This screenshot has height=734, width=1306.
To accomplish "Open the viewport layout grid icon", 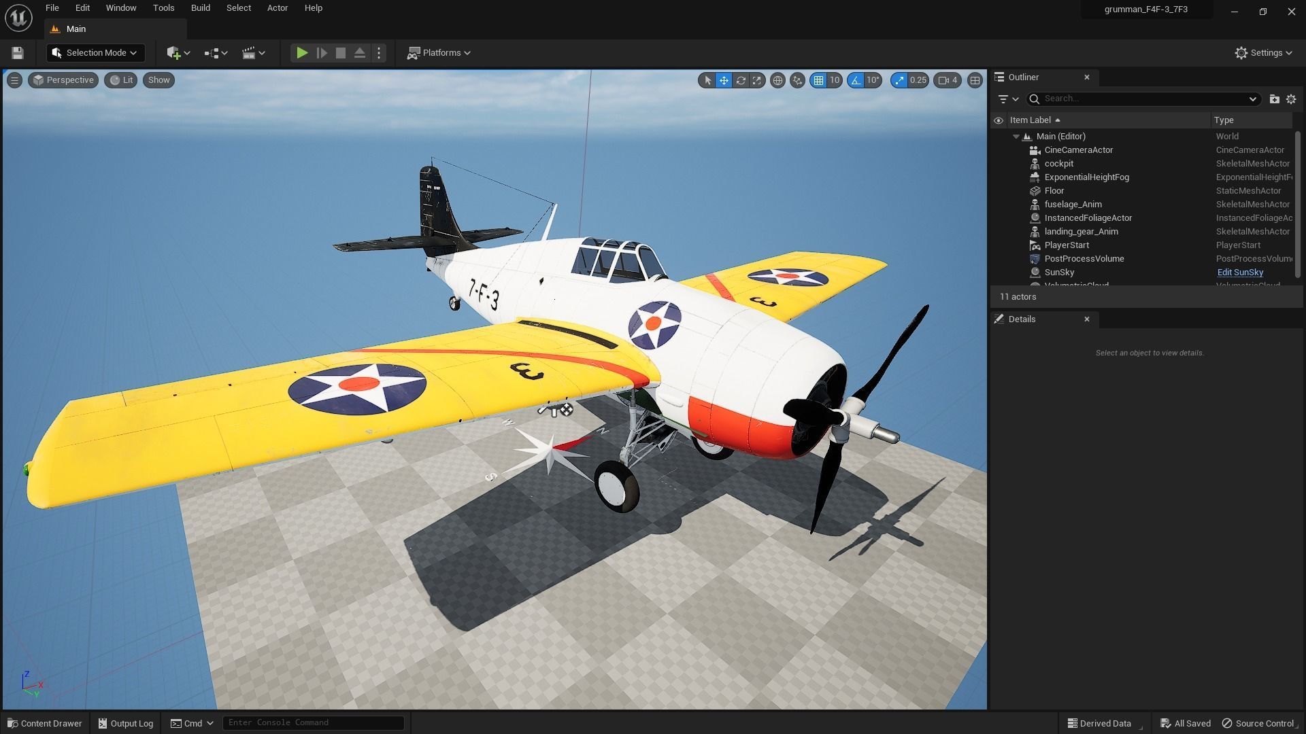I will (975, 80).
